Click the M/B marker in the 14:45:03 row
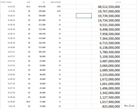 pyautogui.click(x=59, y=7)
